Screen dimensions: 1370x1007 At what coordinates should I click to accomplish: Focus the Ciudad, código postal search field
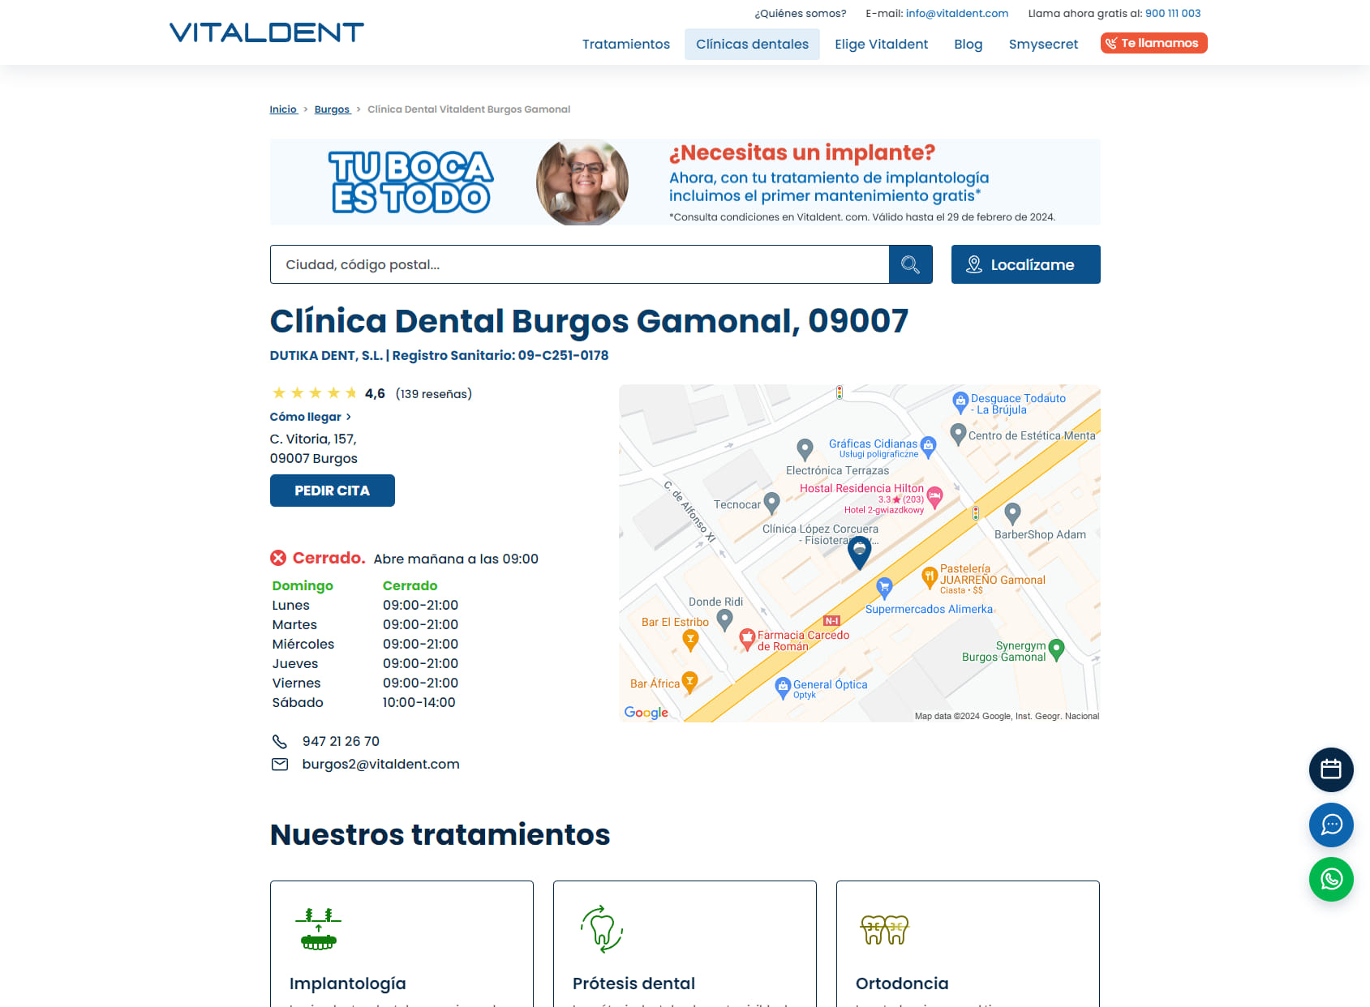click(x=579, y=264)
